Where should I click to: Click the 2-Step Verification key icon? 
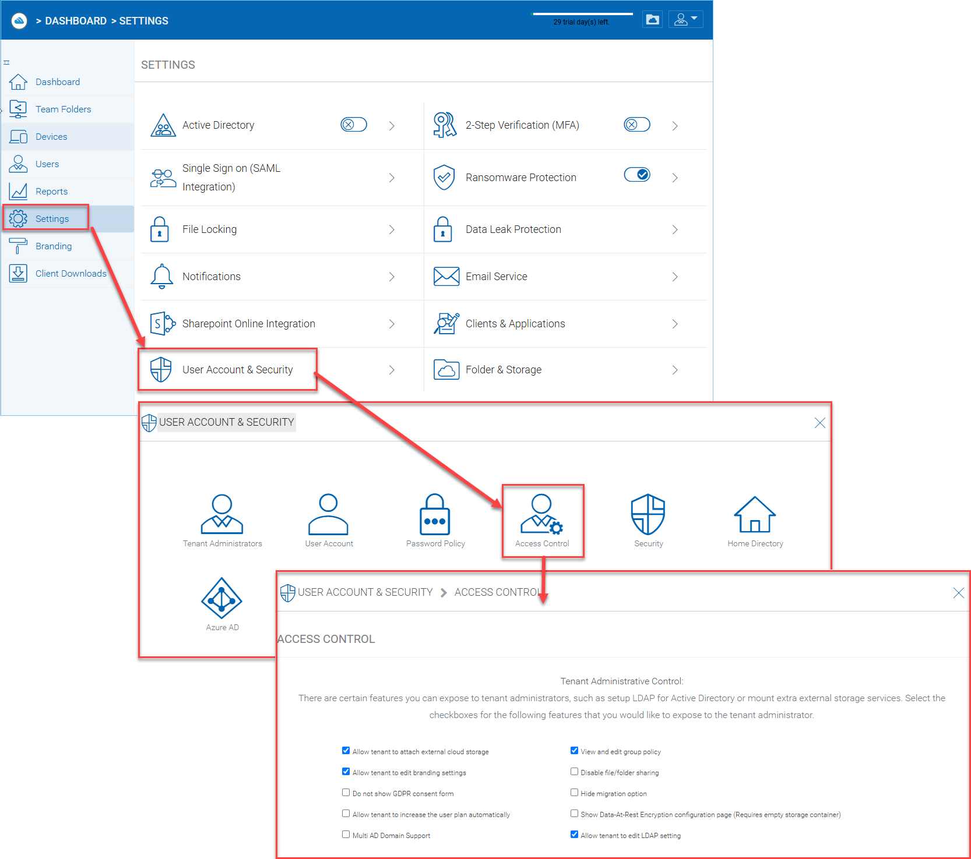pyautogui.click(x=445, y=125)
